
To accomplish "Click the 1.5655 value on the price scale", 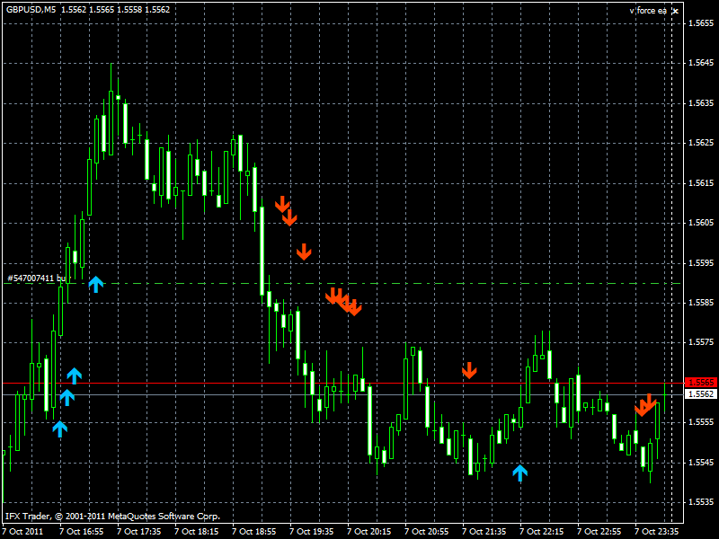I will point(700,23).
